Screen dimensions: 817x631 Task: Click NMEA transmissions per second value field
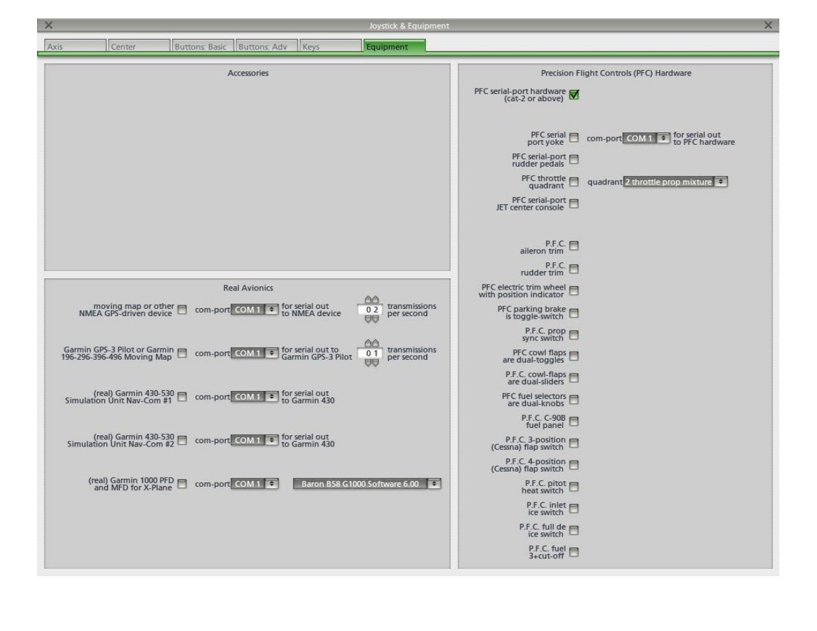pos(373,310)
